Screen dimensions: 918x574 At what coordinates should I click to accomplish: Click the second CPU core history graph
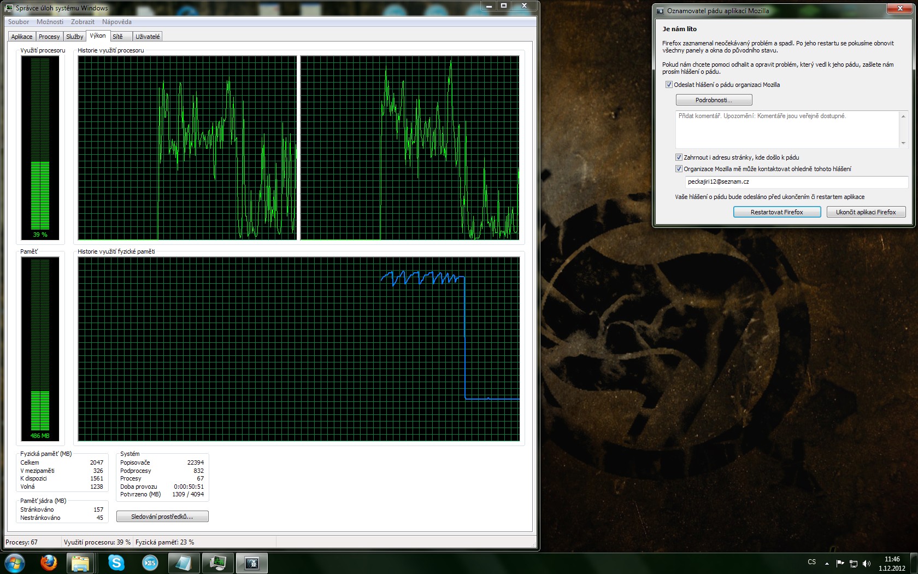point(409,148)
